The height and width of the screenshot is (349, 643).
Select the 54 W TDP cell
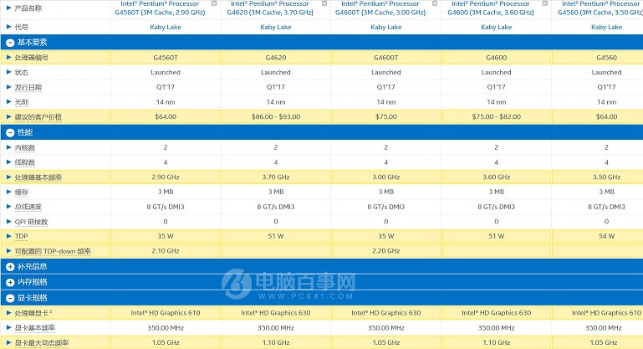point(598,236)
